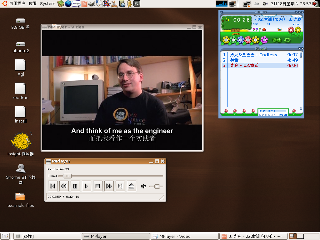Click the MPlayer play button

pyautogui.click(x=86, y=186)
